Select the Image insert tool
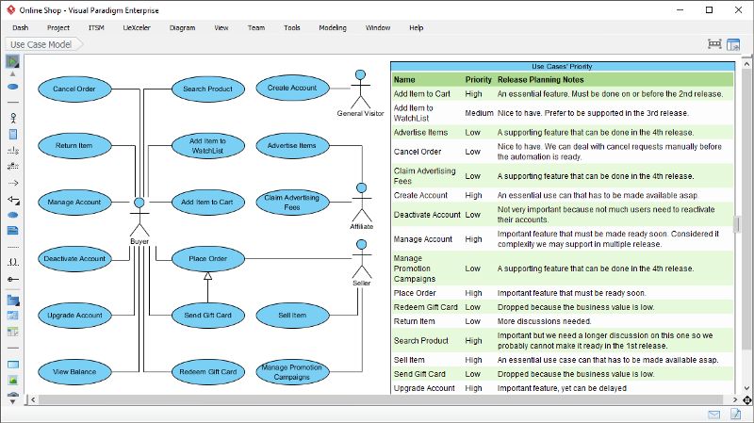 13,381
